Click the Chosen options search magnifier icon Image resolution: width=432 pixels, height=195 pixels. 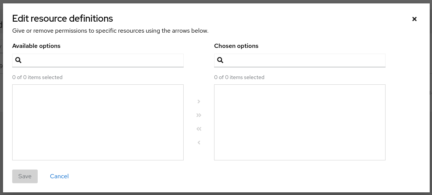click(220, 60)
